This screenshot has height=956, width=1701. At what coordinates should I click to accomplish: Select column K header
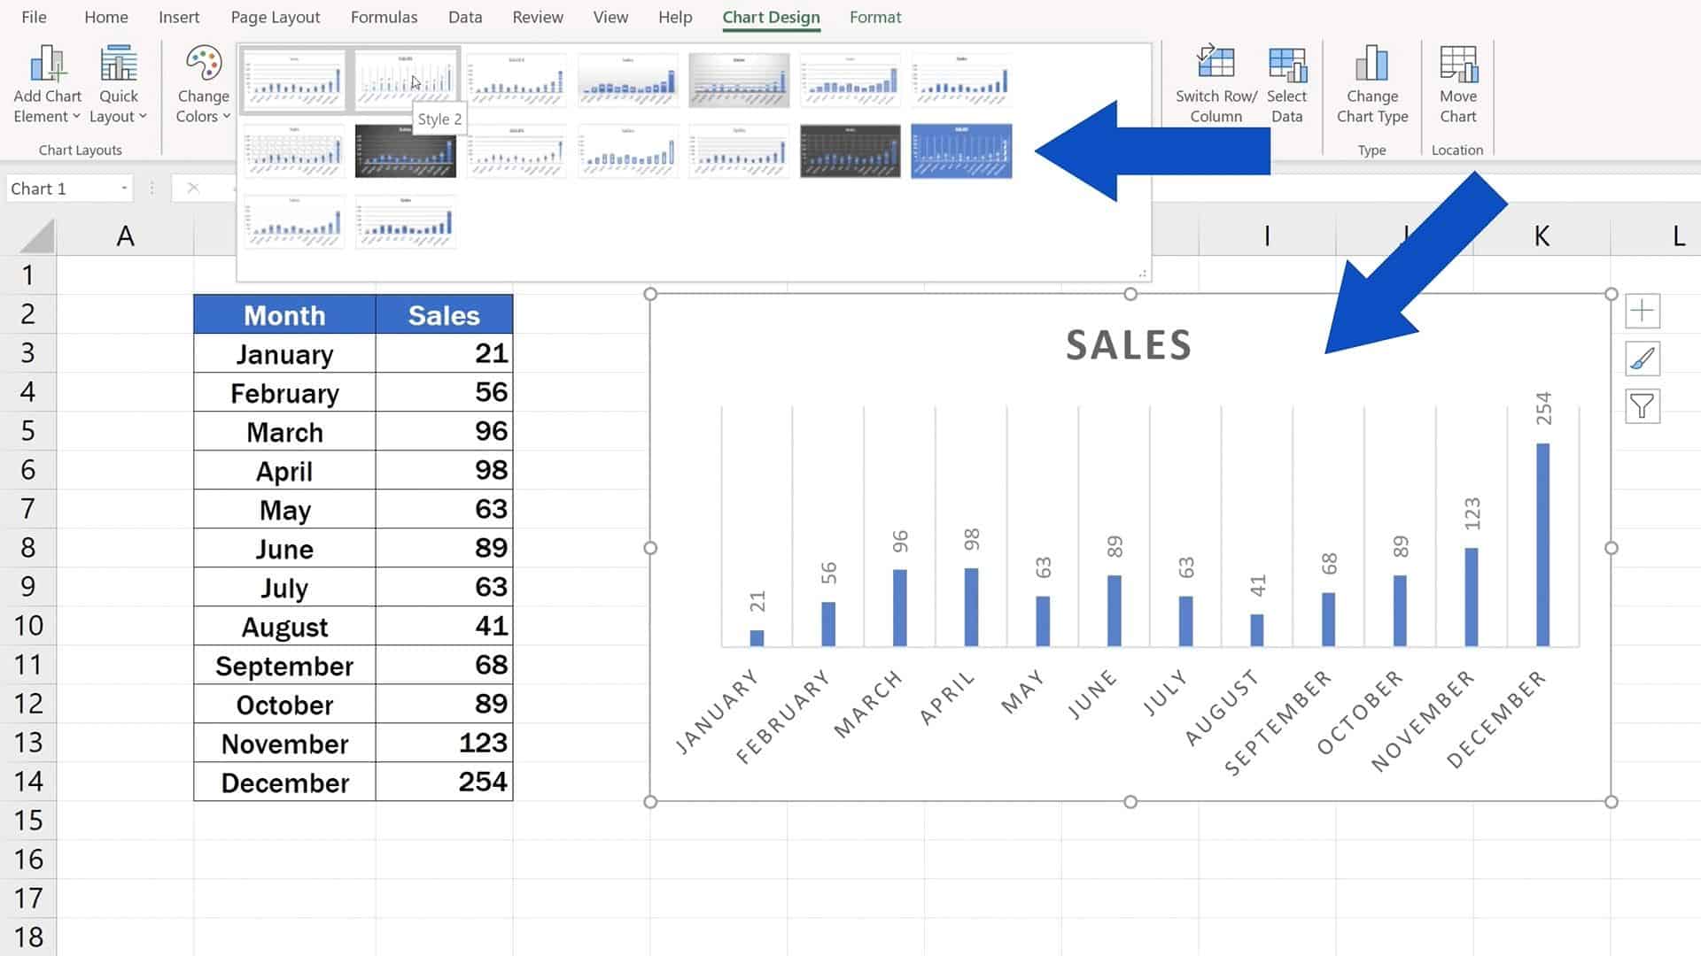click(x=1542, y=235)
